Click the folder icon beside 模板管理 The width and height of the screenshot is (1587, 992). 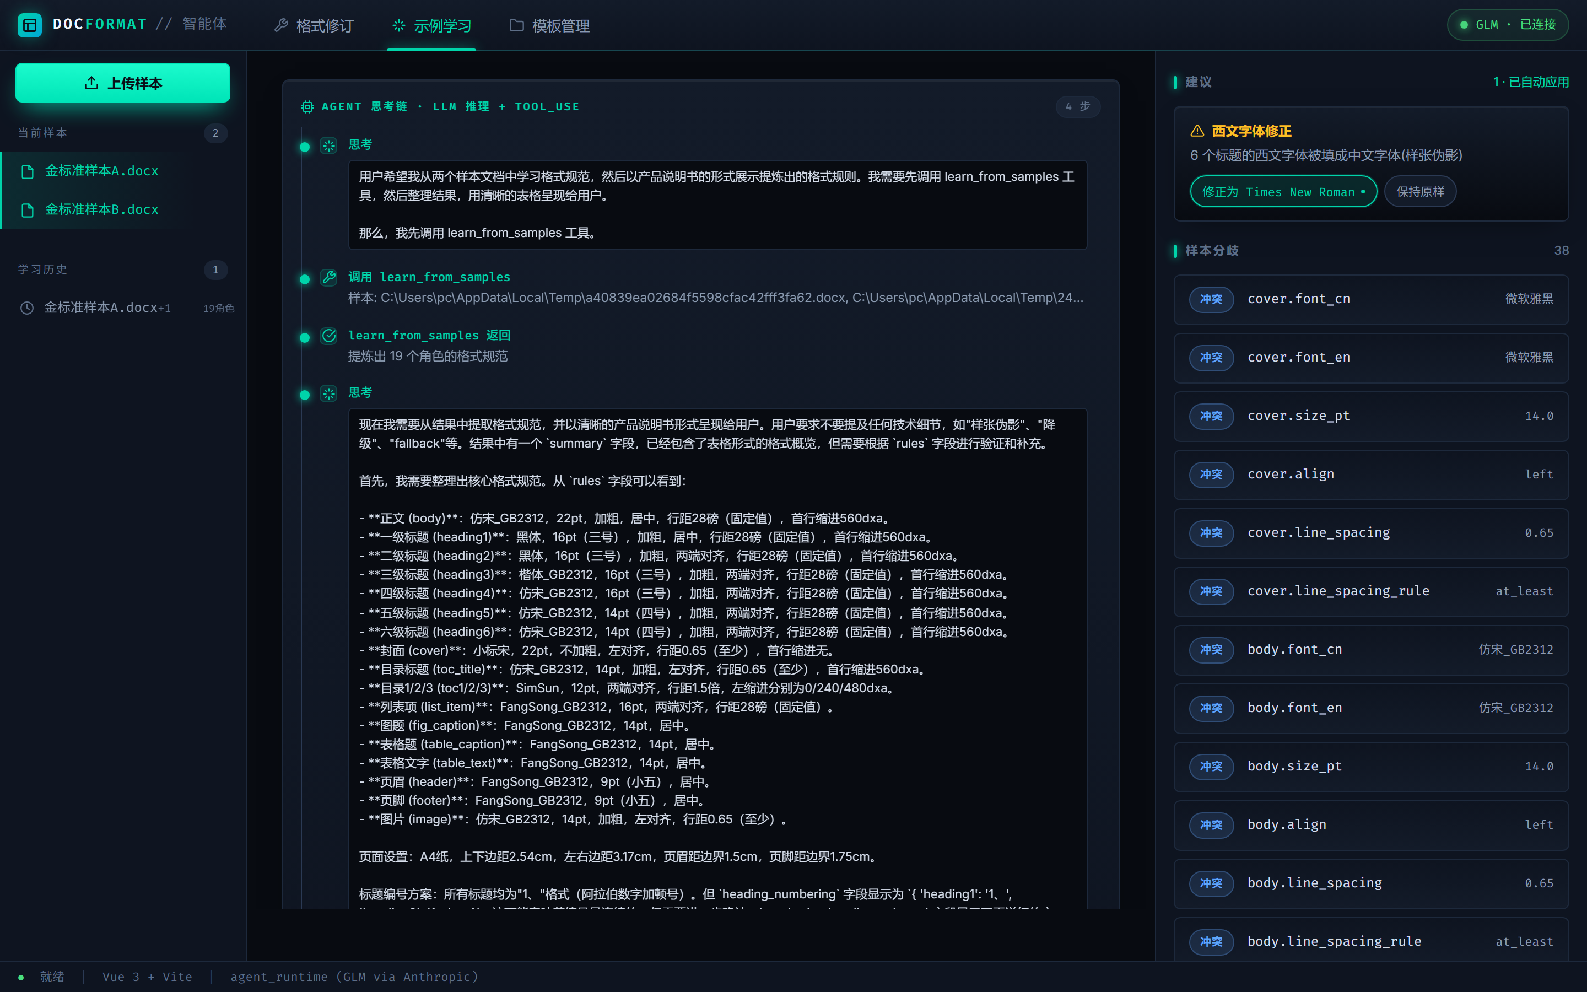[x=517, y=25]
